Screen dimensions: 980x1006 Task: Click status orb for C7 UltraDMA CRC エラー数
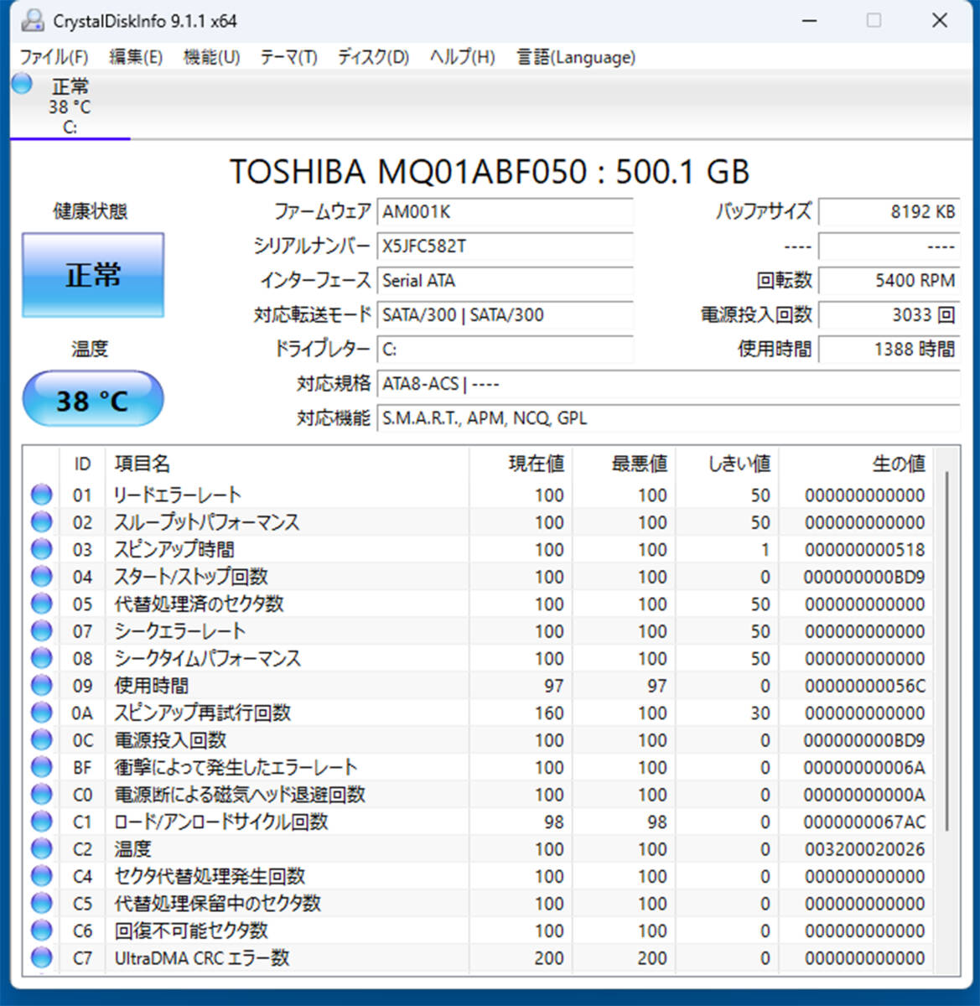pyautogui.click(x=41, y=958)
